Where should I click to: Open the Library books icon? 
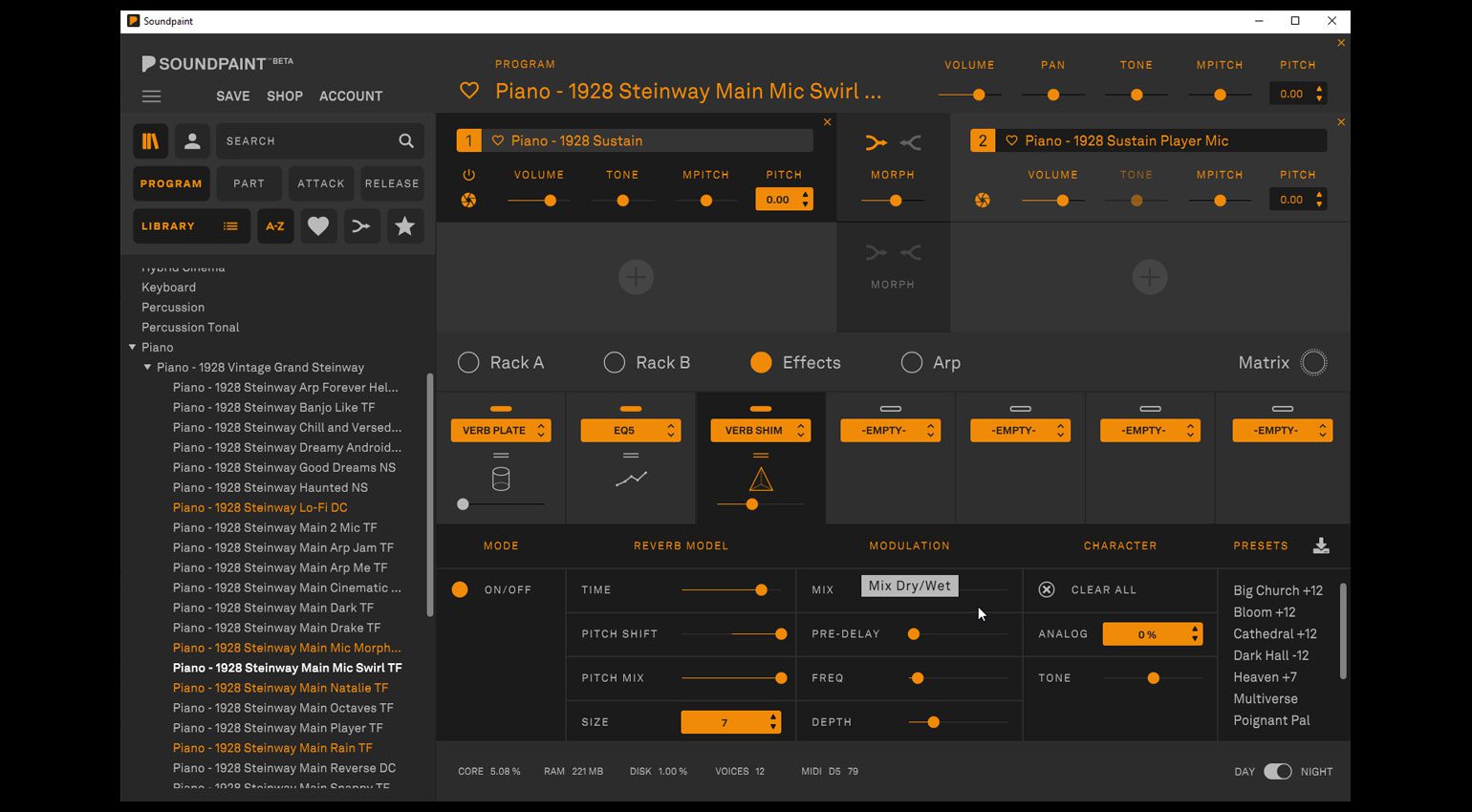pyautogui.click(x=150, y=140)
